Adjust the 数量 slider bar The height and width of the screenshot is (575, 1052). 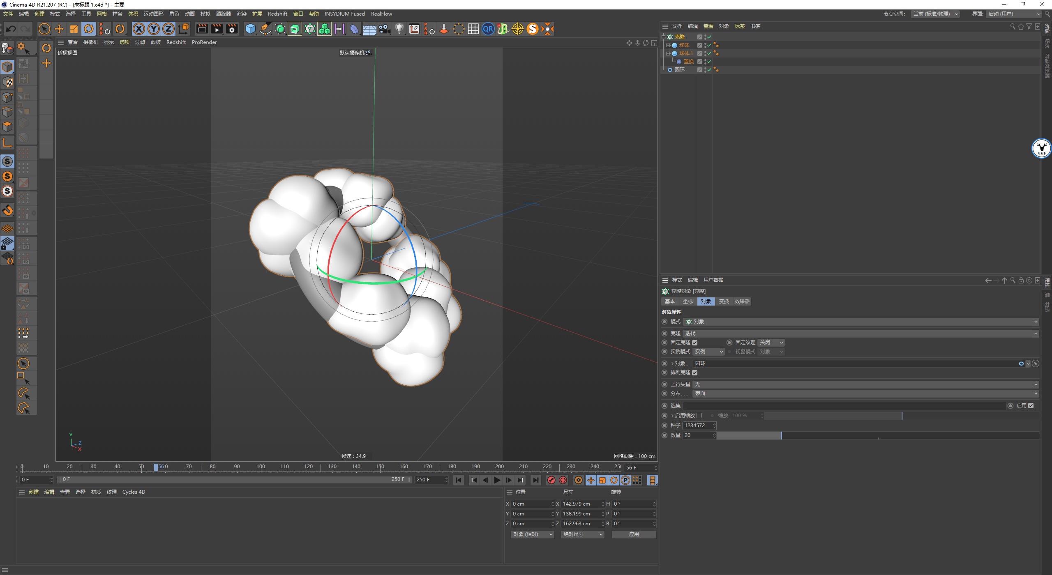click(x=781, y=435)
